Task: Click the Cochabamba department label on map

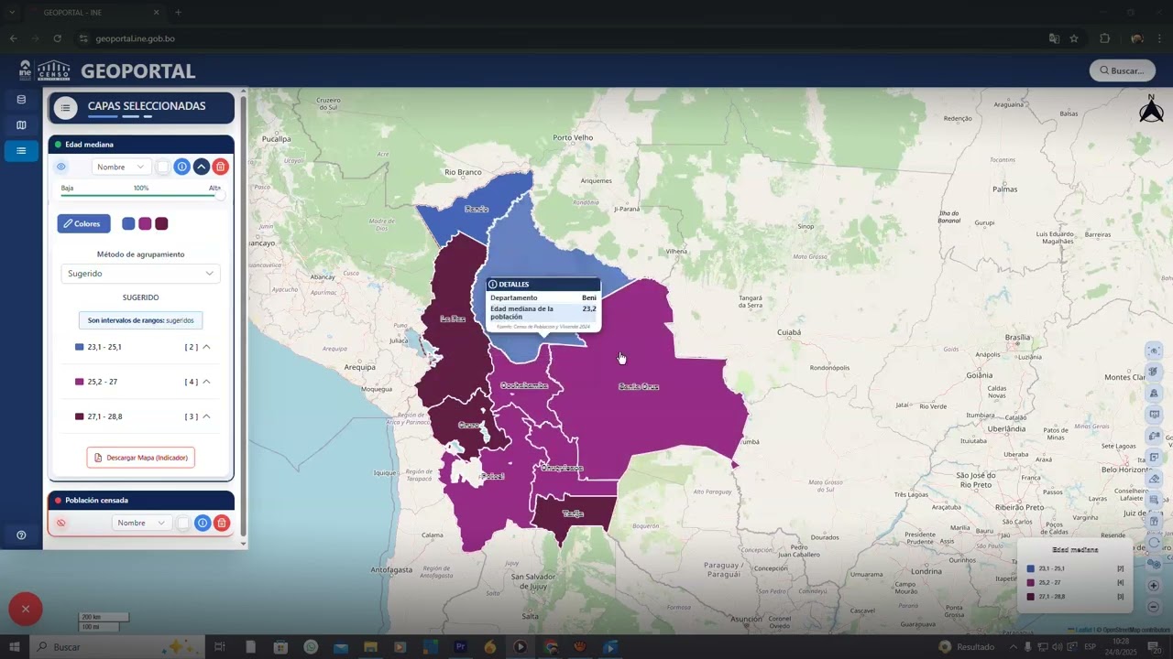Action: tap(524, 385)
